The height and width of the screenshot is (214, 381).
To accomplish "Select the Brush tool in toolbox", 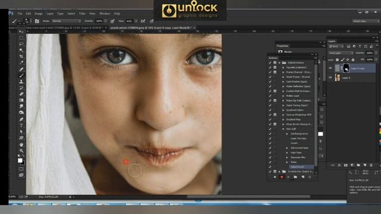I will click(21, 75).
